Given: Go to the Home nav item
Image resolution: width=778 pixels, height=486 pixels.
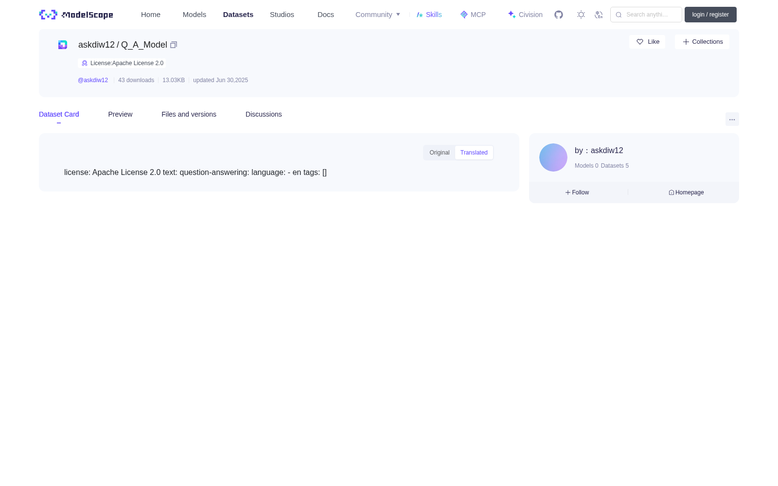Looking at the screenshot, I should [x=151, y=15].
